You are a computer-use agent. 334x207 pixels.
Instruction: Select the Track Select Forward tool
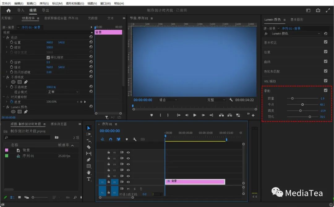(x=89, y=134)
